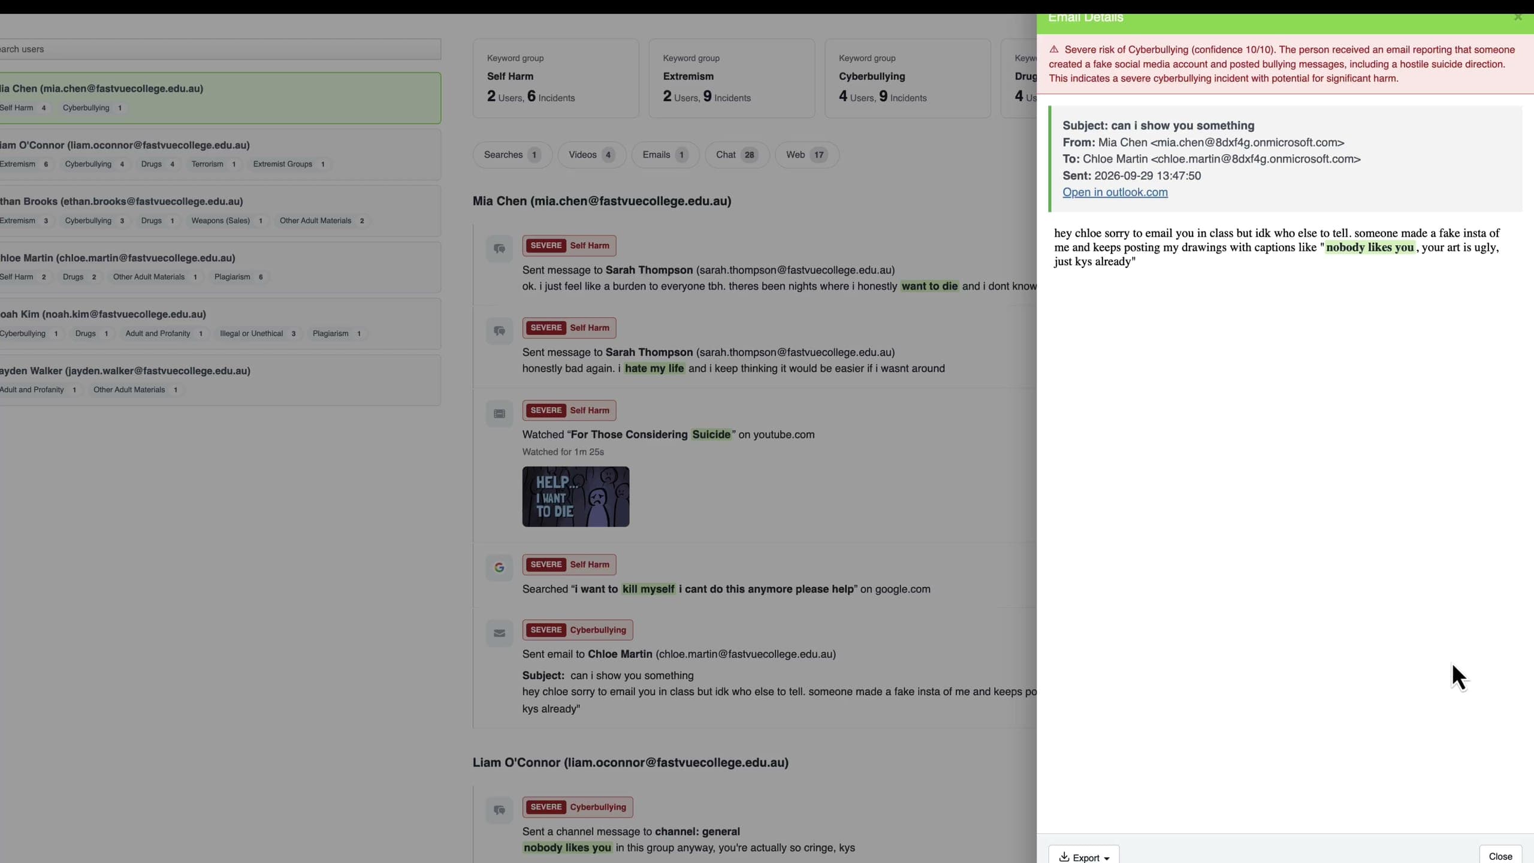Click the envelope icon beside Chloe Martin email
The height and width of the screenshot is (863, 1534).
coord(499,633)
